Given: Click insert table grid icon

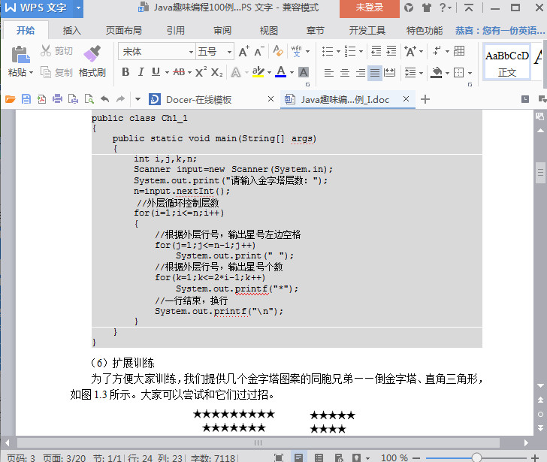Looking at the screenshot, I should [x=459, y=51].
